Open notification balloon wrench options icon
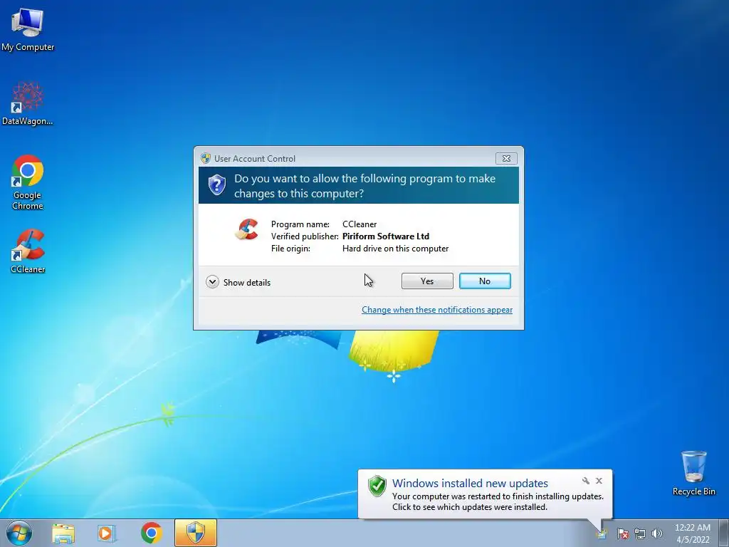The height and width of the screenshot is (547, 729). pyautogui.click(x=585, y=481)
